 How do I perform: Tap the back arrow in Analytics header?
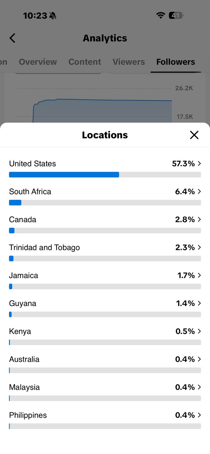(12, 38)
